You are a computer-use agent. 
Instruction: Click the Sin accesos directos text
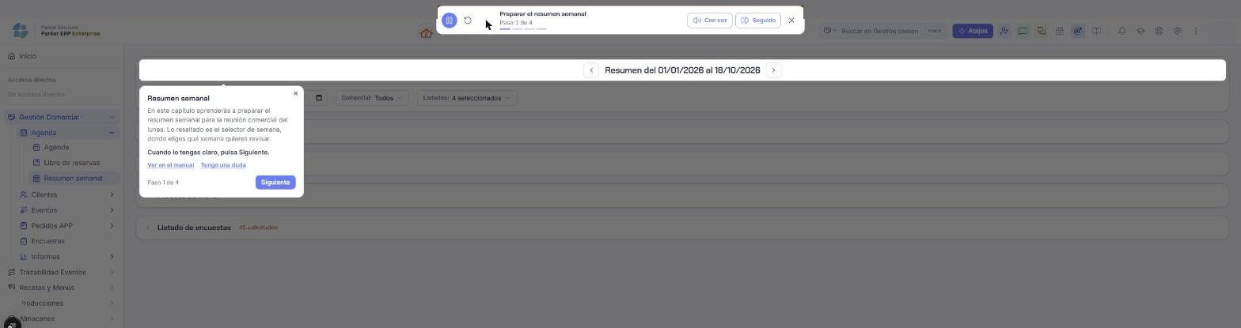[x=36, y=95]
